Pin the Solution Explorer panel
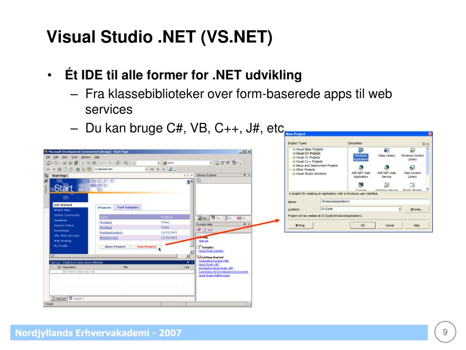Viewport: 466px width, 350px height. (x=244, y=175)
